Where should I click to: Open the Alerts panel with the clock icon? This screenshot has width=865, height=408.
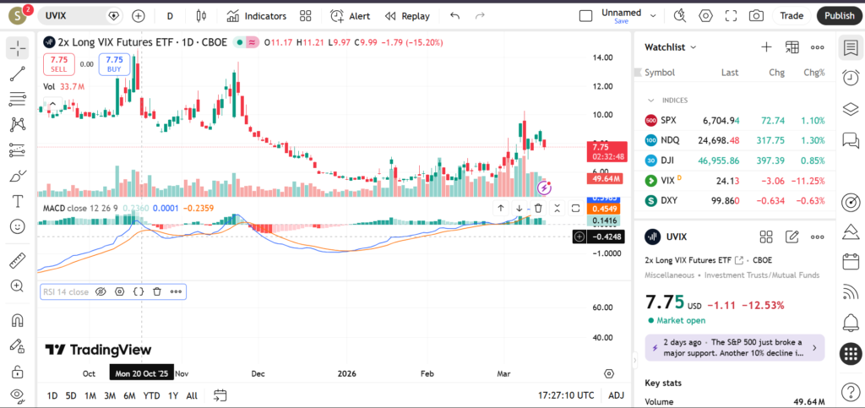pos(850,77)
